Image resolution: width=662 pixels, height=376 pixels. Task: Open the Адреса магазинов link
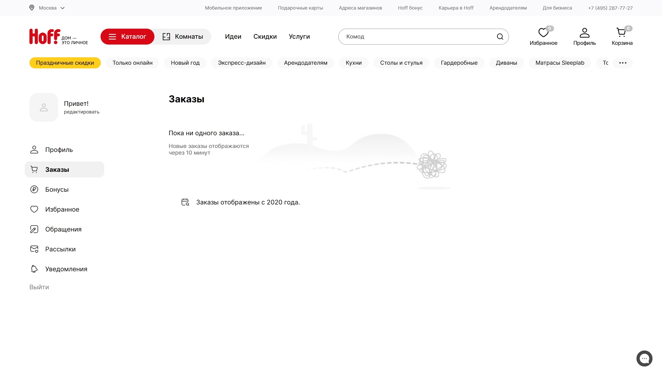click(x=360, y=8)
